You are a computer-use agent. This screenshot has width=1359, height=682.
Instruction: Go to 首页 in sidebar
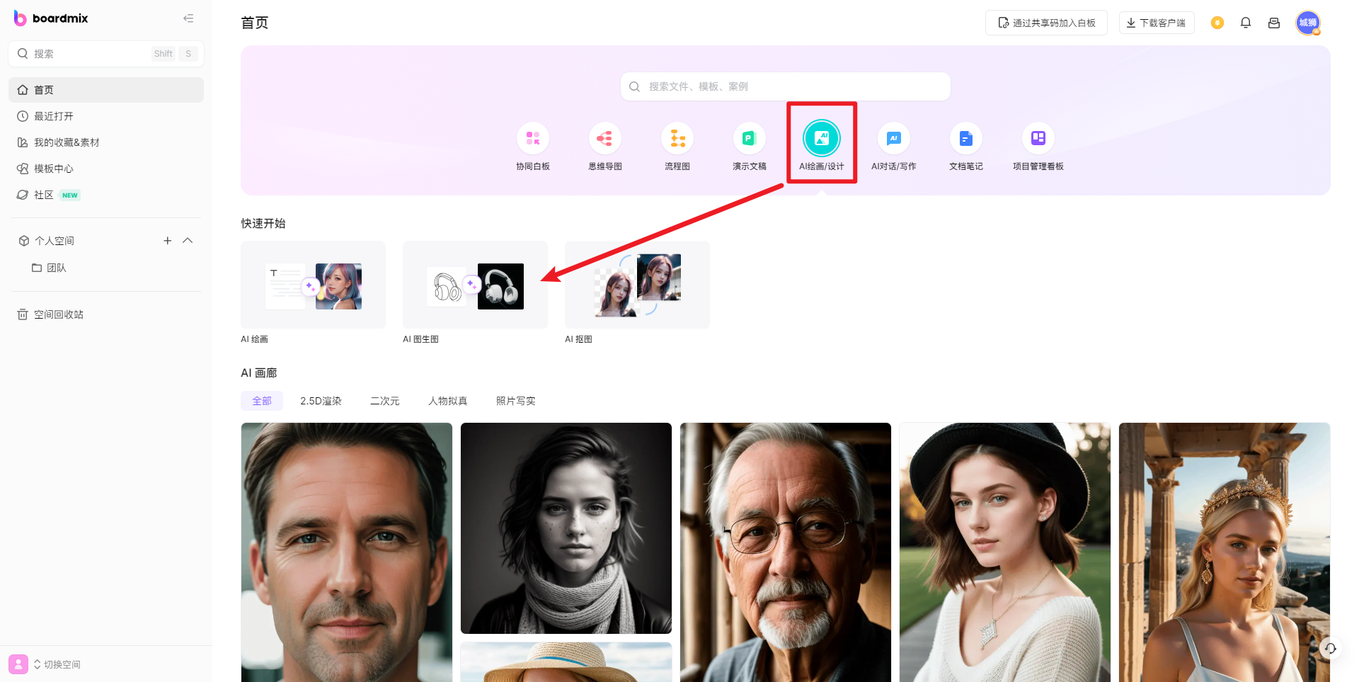tap(106, 90)
